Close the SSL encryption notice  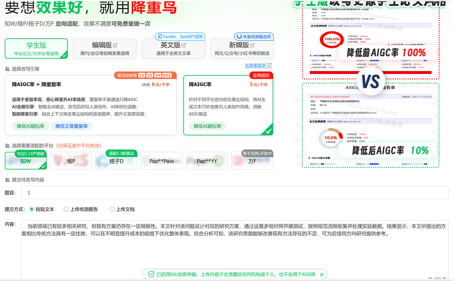coord(322,274)
